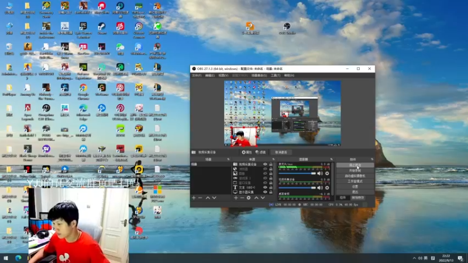Mute the 麦克风/Aux mixer channel
The image size is (468, 263).
pos(320,173)
